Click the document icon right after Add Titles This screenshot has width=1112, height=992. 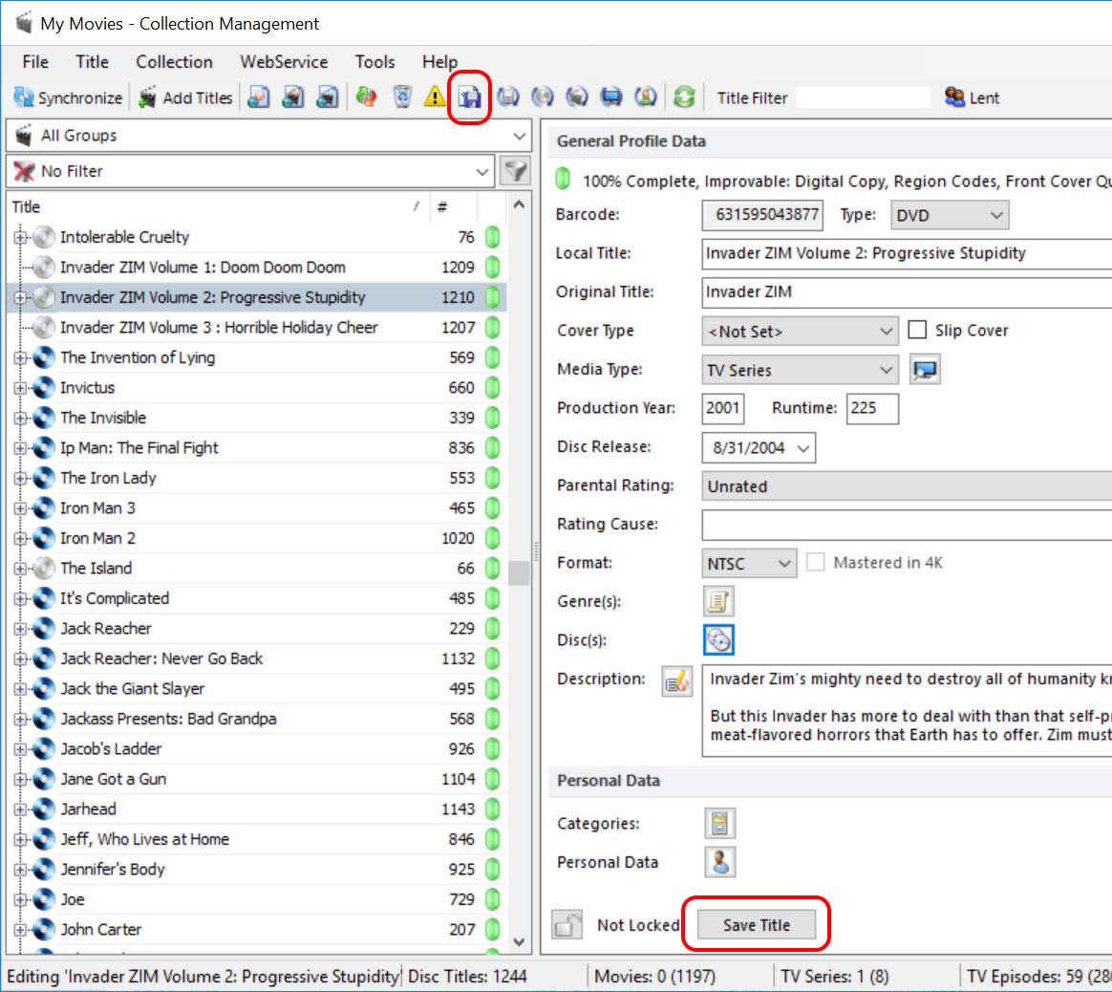pyautogui.click(x=258, y=97)
